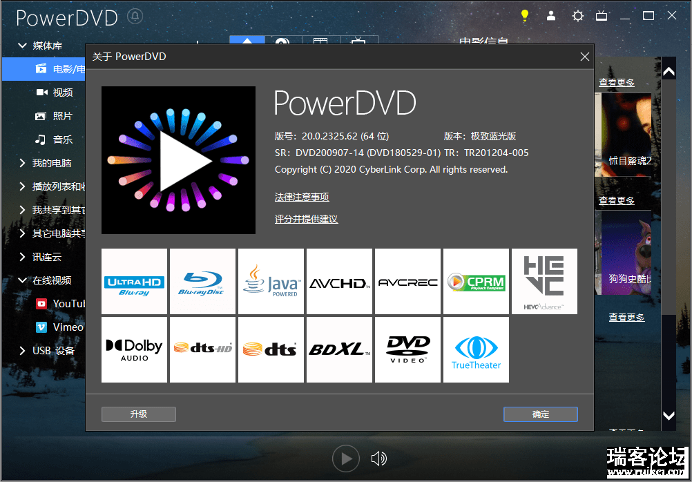Open the settings gear icon

577,17
